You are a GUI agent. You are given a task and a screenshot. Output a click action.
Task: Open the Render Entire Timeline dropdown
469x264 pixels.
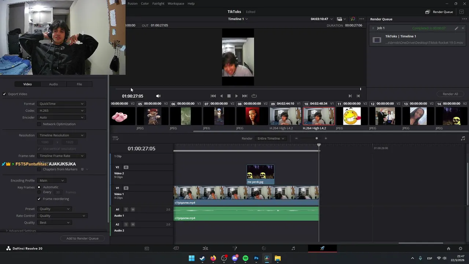point(271,139)
